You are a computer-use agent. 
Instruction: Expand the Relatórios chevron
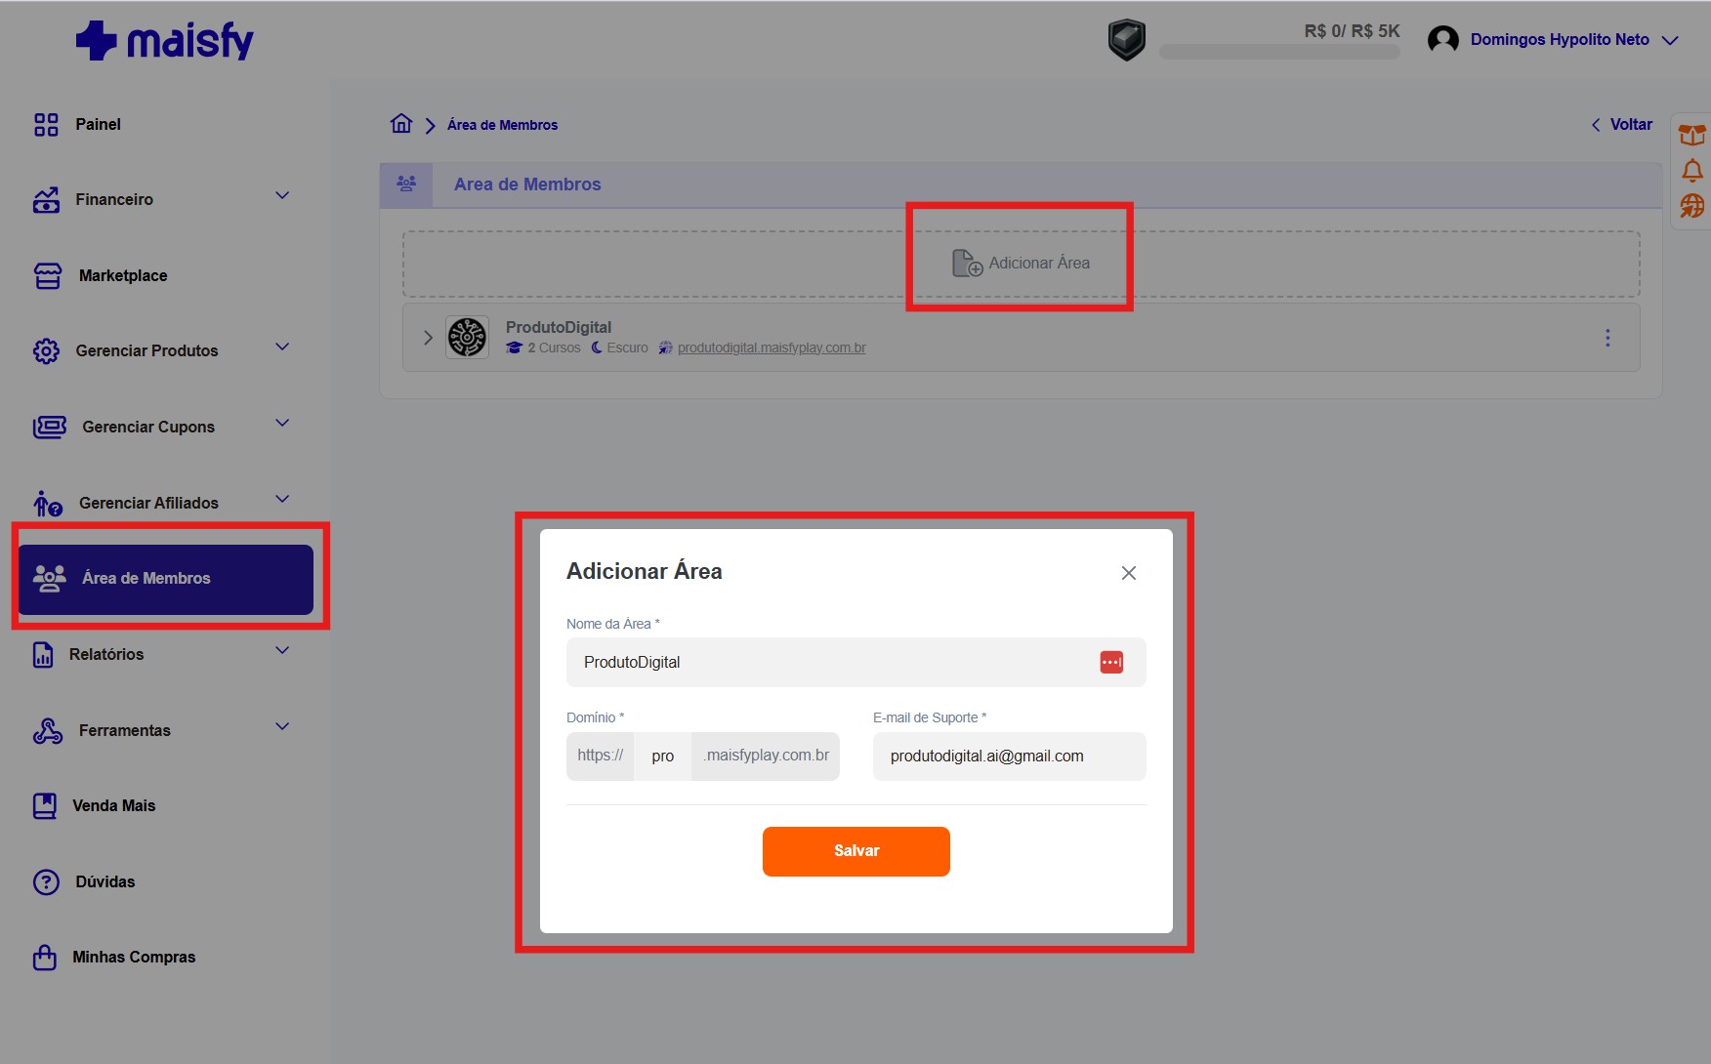point(282,650)
